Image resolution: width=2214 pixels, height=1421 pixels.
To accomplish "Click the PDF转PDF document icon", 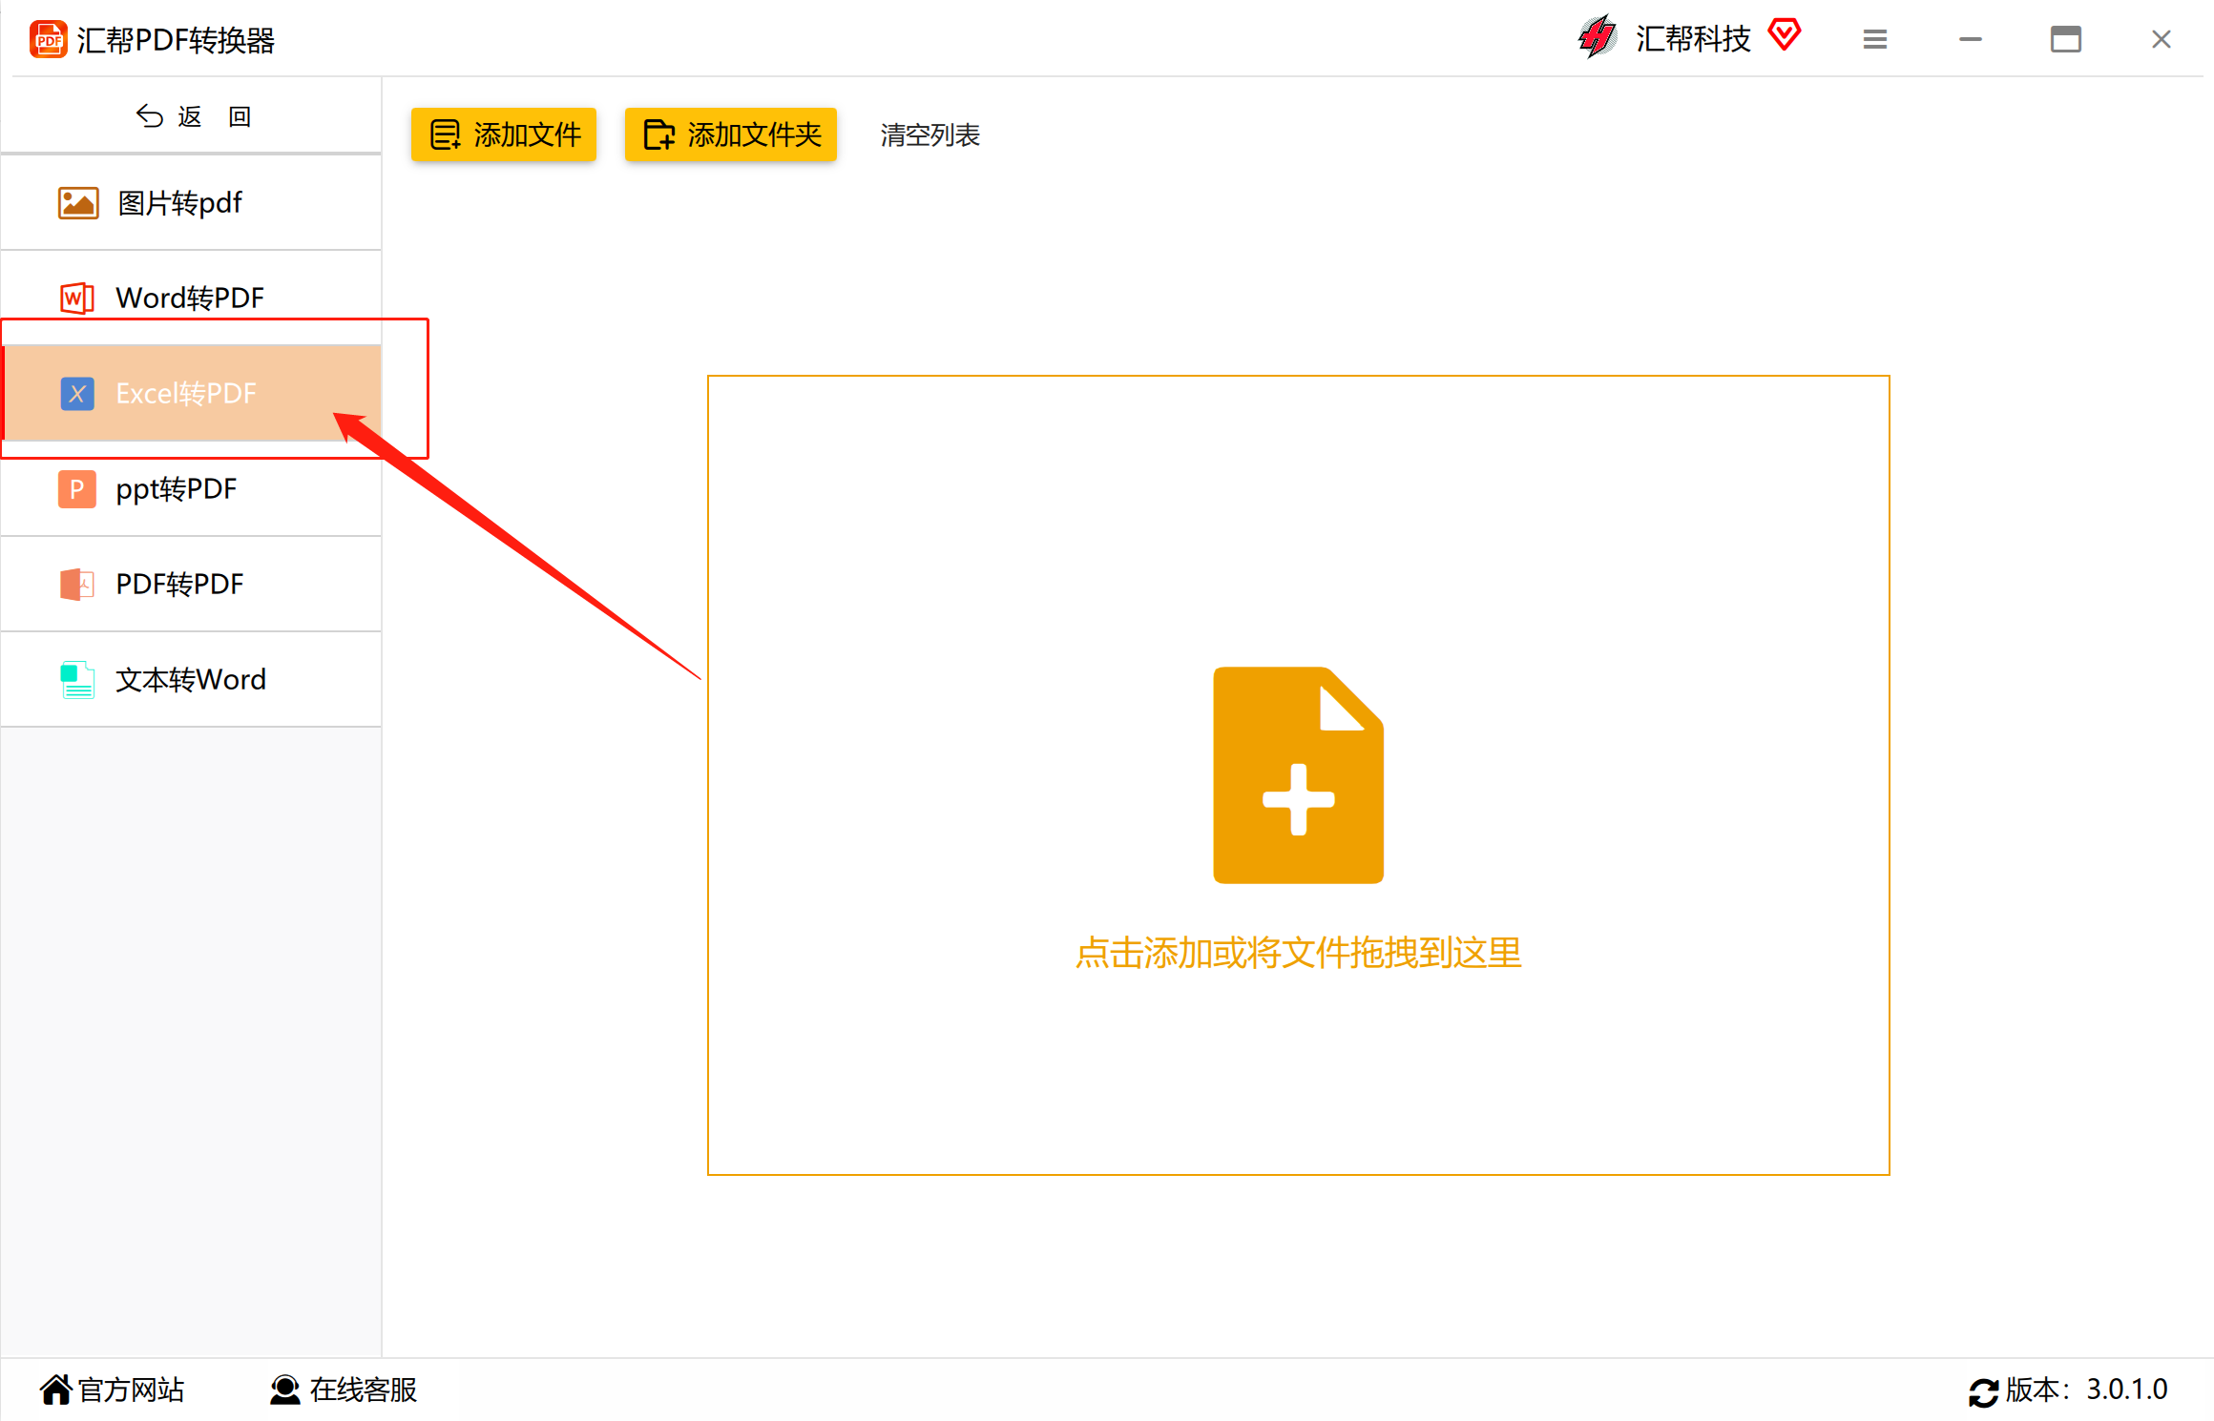I will click(77, 584).
